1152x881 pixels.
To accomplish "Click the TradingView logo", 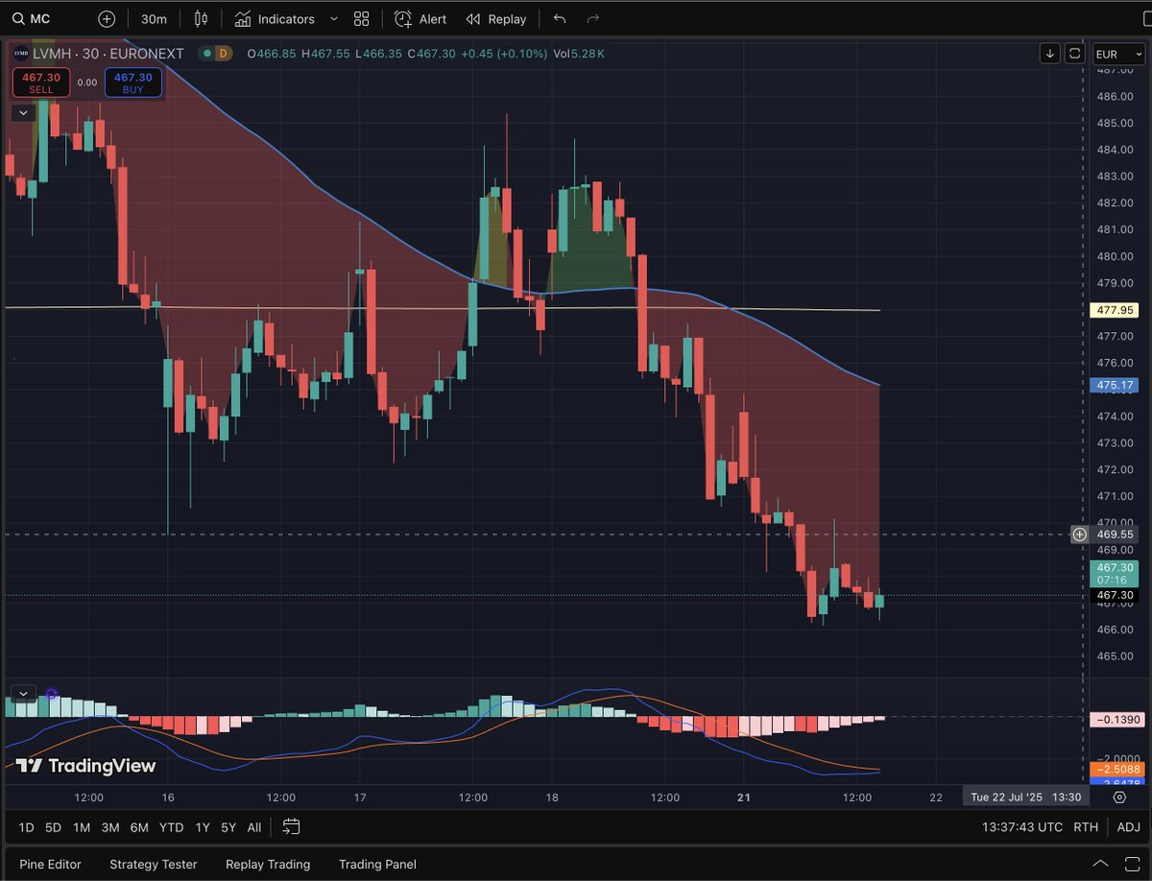I will point(85,765).
